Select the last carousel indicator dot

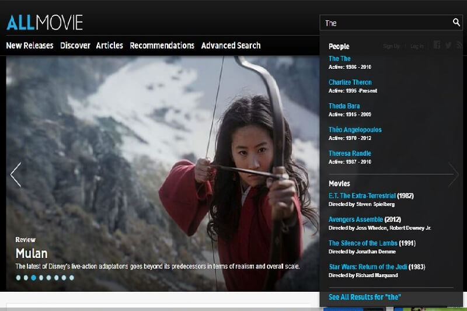click(x=71, y=278)
